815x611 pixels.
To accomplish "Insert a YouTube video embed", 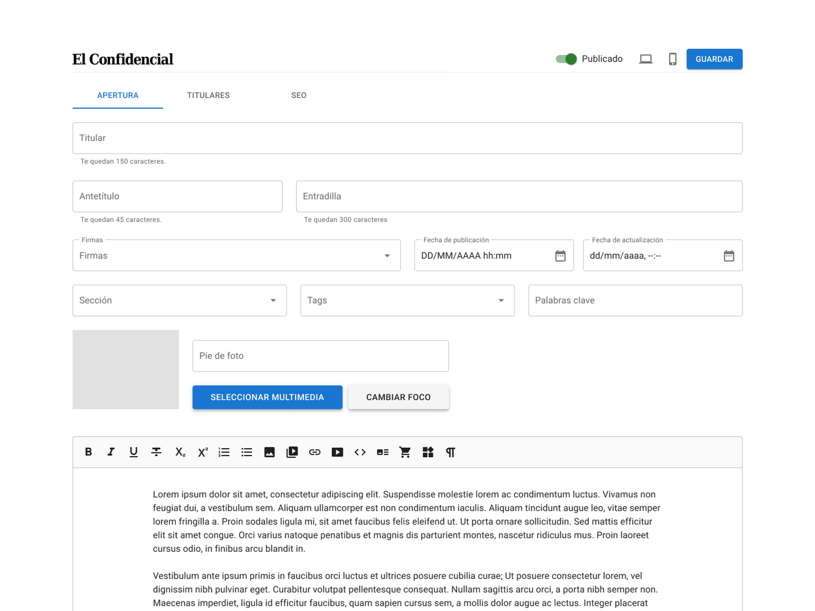I will point(337,452).
